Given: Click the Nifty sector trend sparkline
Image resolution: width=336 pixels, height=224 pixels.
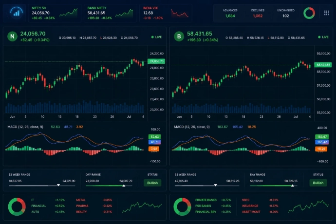Looking at the screenshot, I should tap(142, 207).
